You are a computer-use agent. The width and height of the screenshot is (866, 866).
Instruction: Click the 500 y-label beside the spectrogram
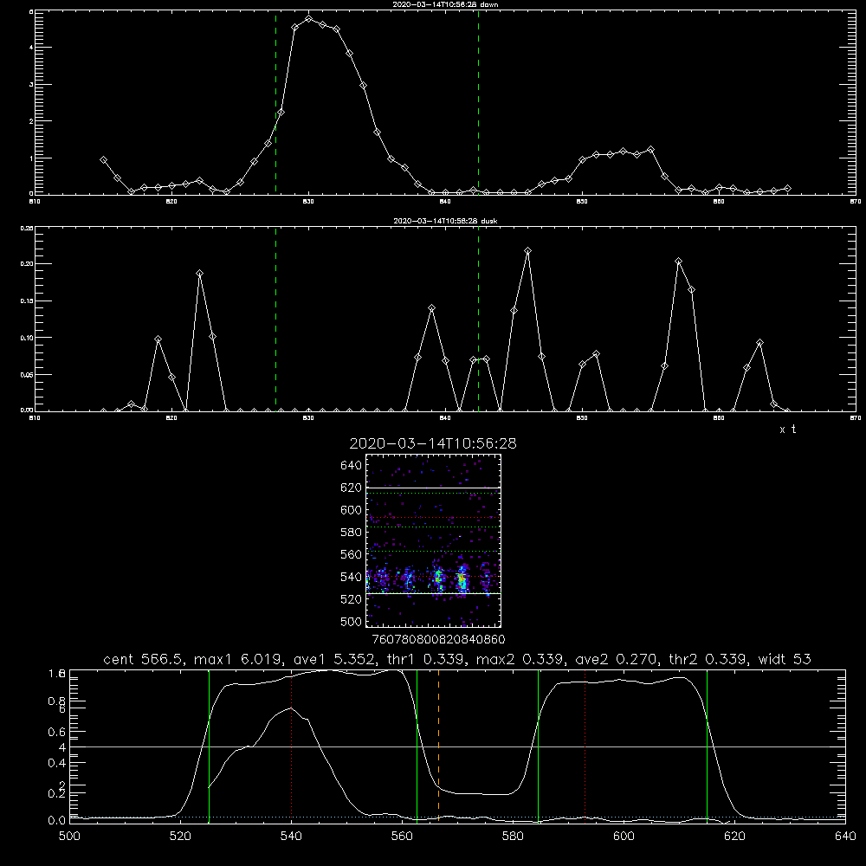pos(351,621)
